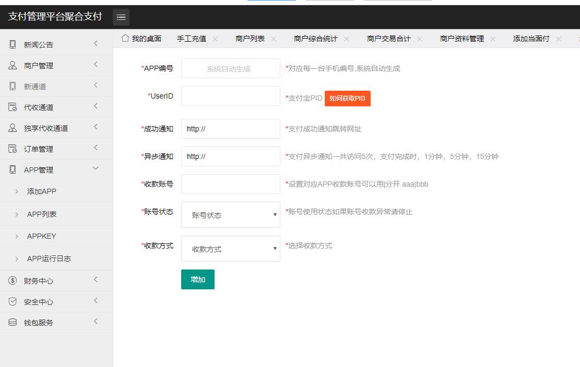Viewport: 580px width, 367px height.
Task: Click the 如何获取PID button
Action: pos(347,99)
